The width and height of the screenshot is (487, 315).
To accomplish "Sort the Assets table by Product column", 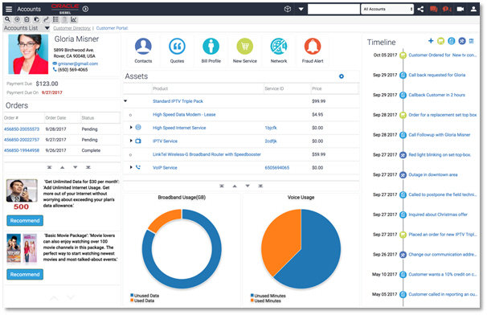I will 160,89.
